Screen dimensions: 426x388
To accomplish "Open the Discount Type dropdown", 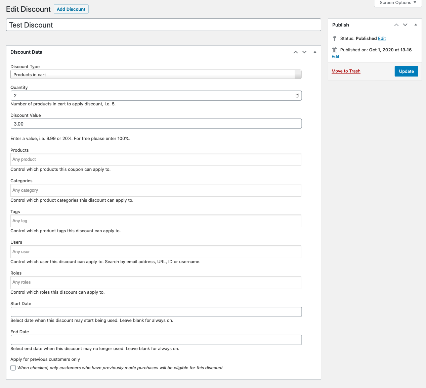I will [x=156, y=75].
